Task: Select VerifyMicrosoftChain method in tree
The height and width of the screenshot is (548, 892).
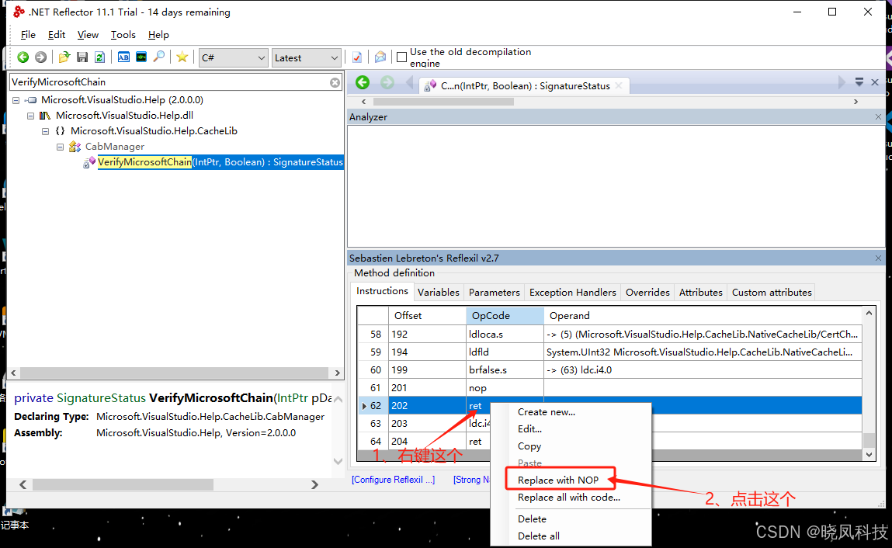Action: tap(220, 162)
